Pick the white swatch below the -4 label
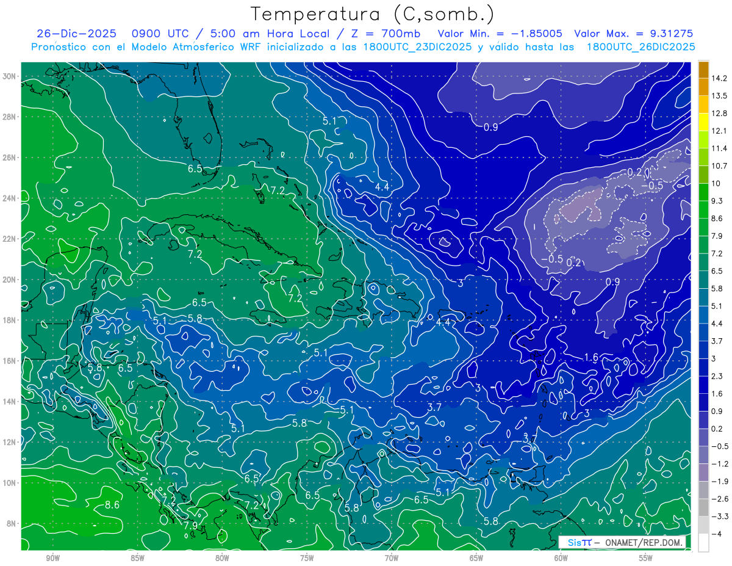 [x=703, y=542]
